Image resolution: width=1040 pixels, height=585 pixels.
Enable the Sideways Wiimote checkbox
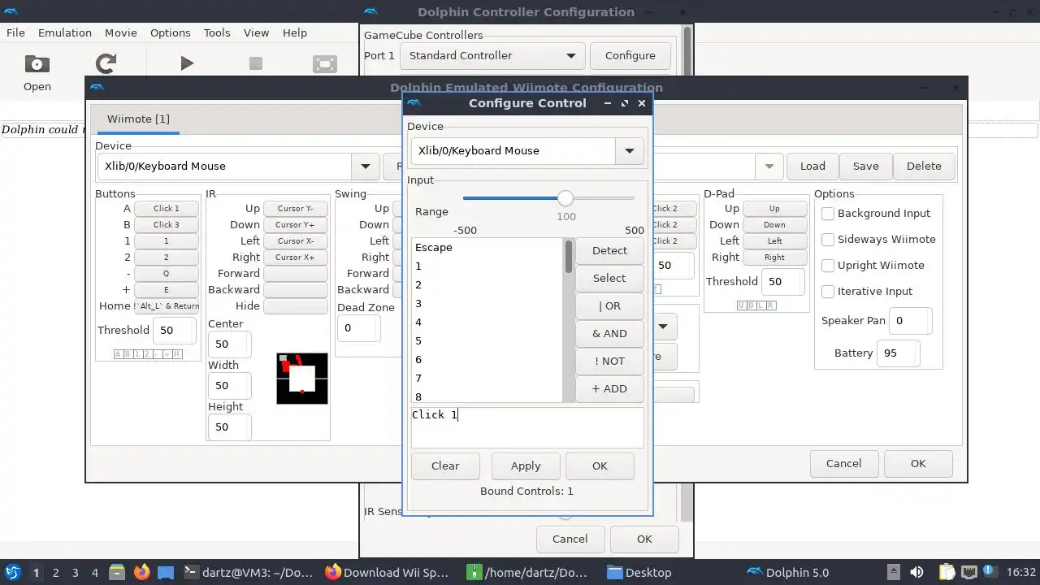(x=828, y=239)
